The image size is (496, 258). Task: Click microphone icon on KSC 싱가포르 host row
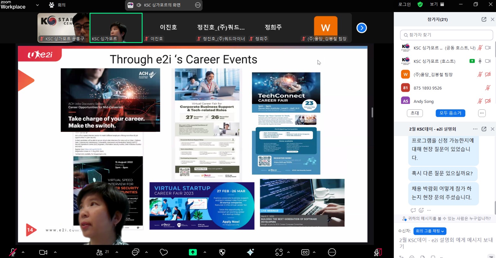[x=480, y=61]
